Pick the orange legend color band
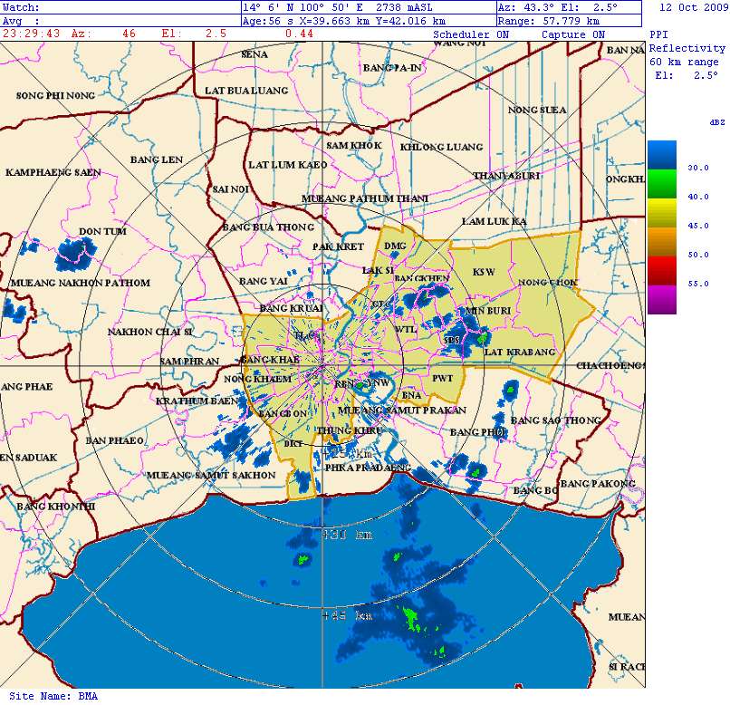Viewport: 730px width, 705px height. click(x=661, y=242)
